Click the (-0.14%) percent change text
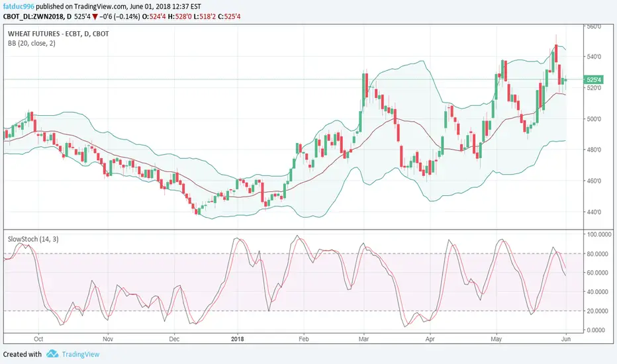617x364 pixels. tap(126, 17)
